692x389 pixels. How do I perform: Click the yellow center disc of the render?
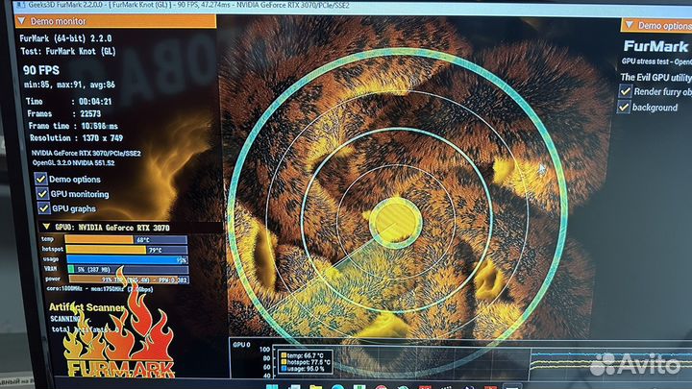click(395, 223)
